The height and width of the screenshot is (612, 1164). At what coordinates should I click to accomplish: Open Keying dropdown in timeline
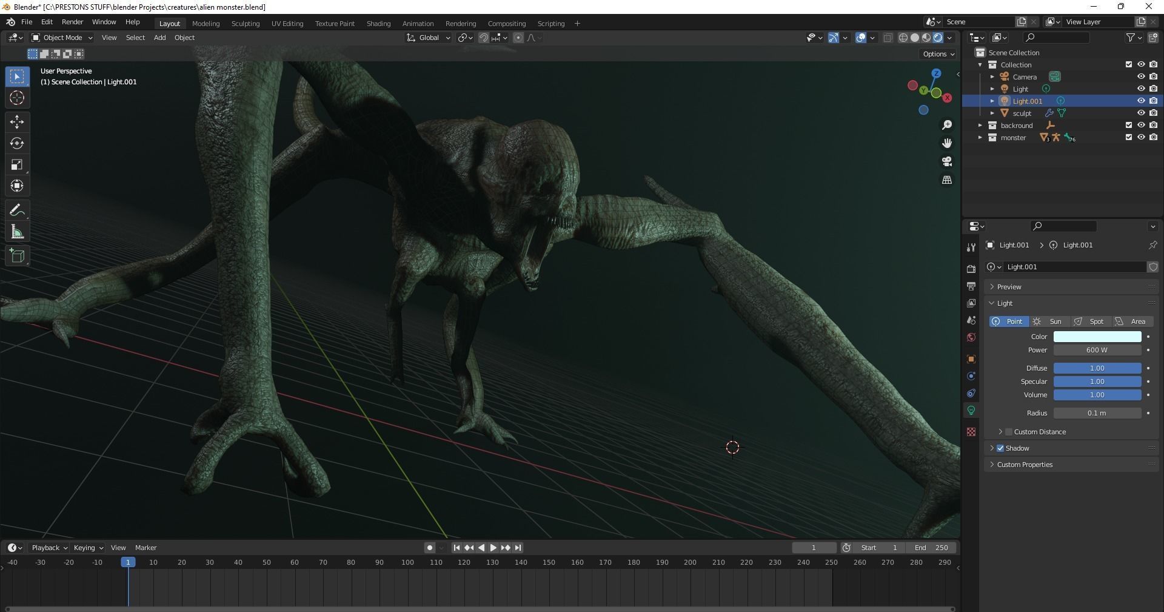(88, 548)
